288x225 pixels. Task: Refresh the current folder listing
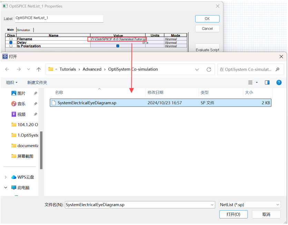(x=209, y=69)
